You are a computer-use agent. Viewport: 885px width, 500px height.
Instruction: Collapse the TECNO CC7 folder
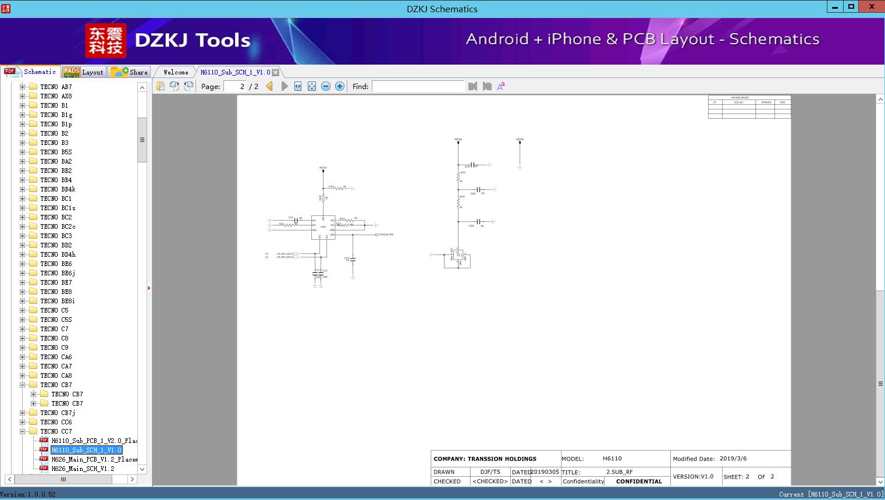pos(23,431)
